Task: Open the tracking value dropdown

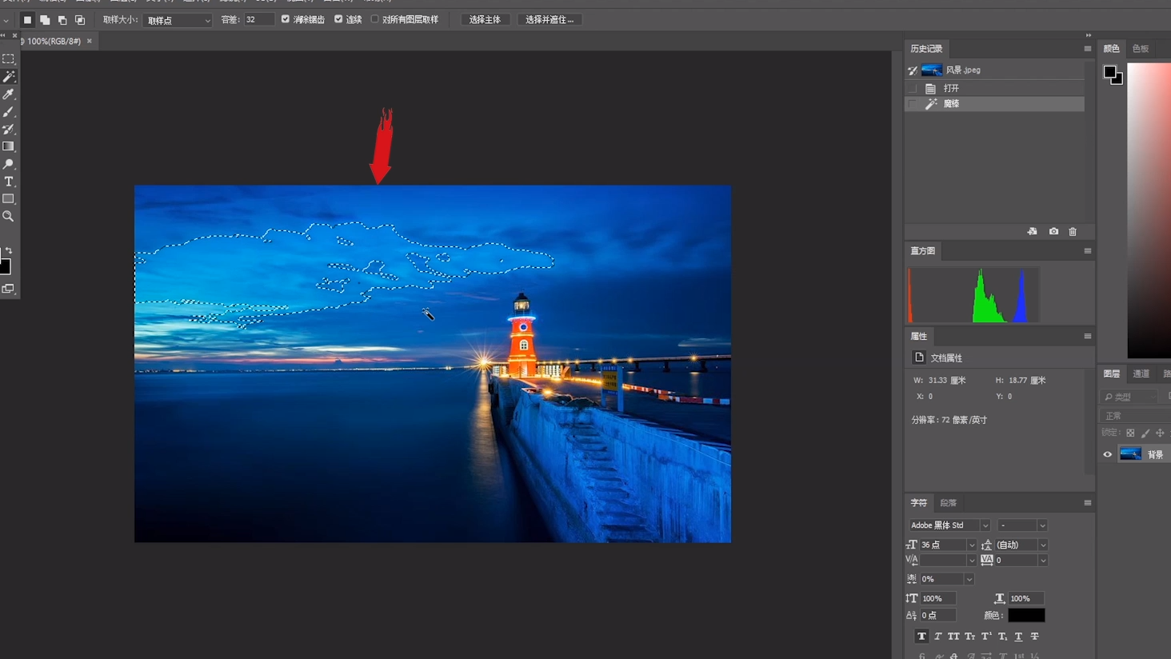Action: [1042, 561]
